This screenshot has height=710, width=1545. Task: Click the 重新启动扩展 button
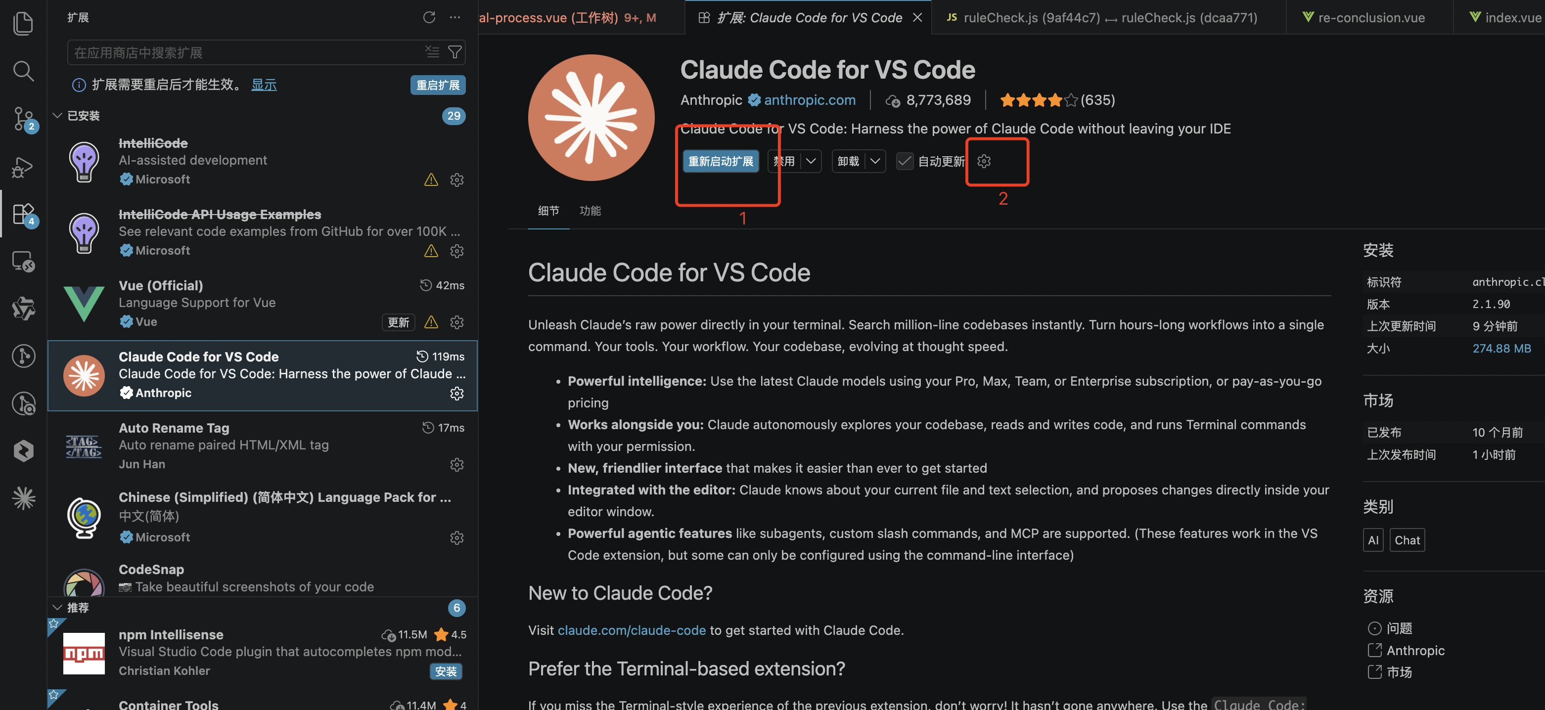coord(720,161)
